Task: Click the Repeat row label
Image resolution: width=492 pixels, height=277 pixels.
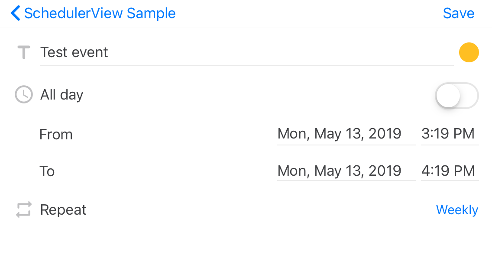Action: [63, 209]
